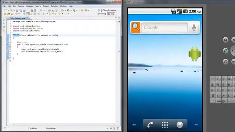Tap the phone dialer icon on emulator dock
The width and height of the screenshot is (235, 132).
150,125
